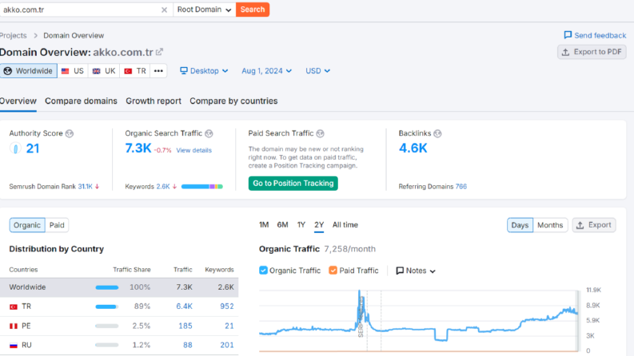Open Domain Overview breadcrumb
The image size is (634, 356).
point(74,35)
